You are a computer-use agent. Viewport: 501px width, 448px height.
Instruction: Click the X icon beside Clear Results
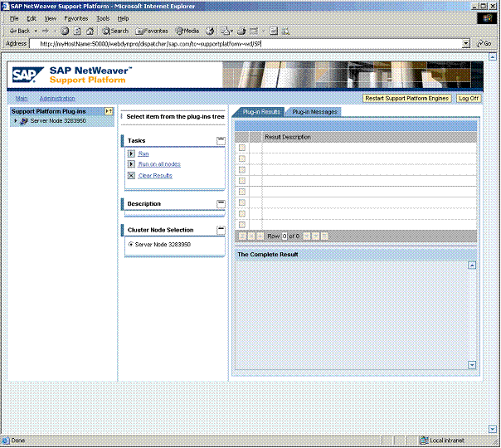pos(131,175)
